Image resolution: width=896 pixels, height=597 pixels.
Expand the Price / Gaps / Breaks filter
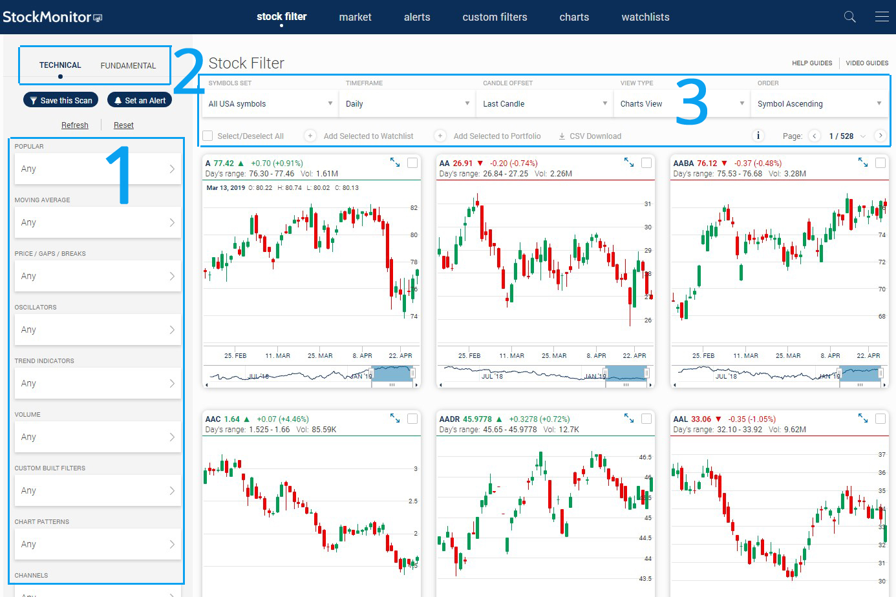coord(98,276)
